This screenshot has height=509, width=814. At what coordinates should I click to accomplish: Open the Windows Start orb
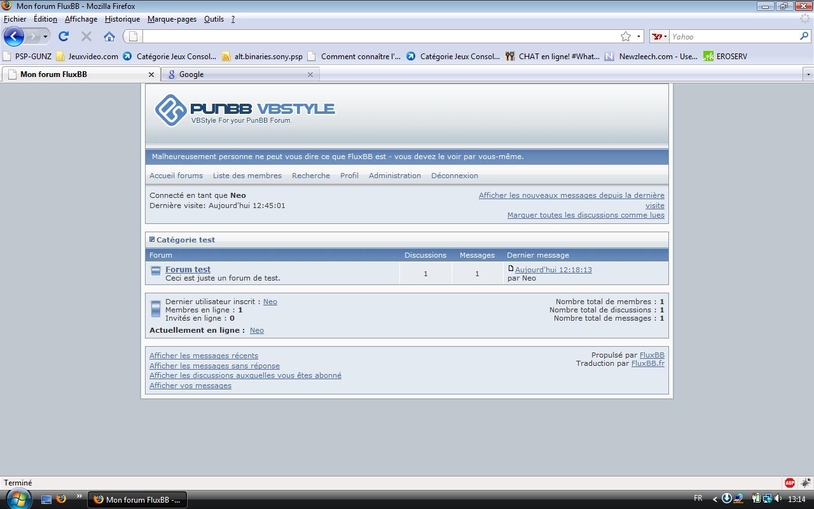[18, 499]
